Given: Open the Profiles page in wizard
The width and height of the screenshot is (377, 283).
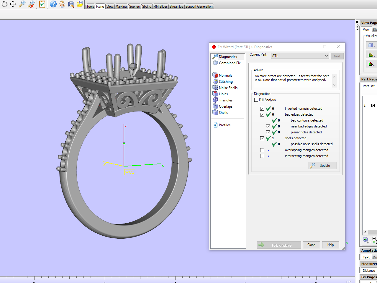Looking at the screenshot, I should click(224, 125).
